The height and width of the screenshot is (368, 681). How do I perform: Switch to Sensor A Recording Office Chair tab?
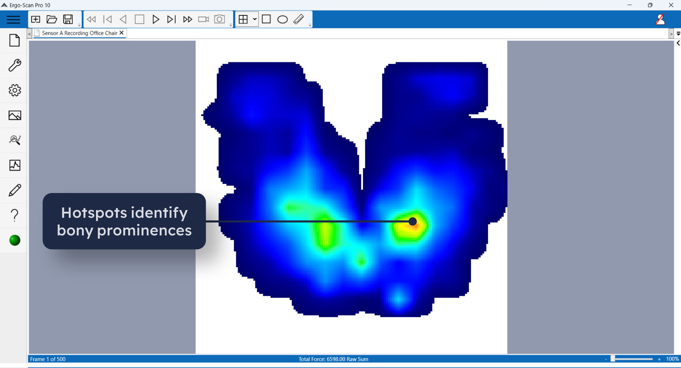(80, 33)
